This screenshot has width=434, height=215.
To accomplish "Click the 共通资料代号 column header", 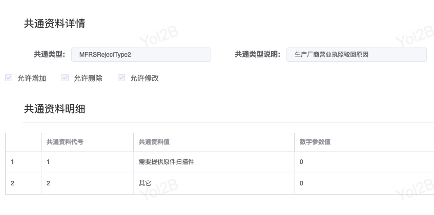I will [65, 142].
